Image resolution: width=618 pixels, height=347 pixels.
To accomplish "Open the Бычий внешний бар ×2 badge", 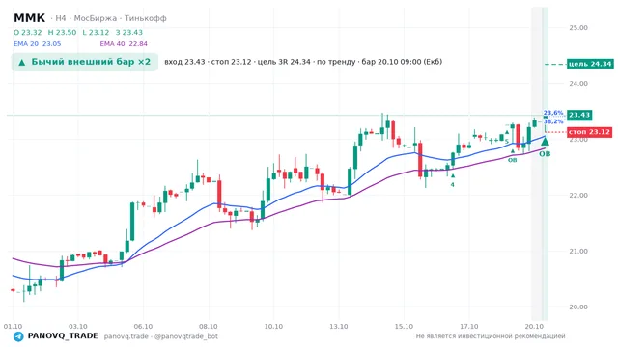I will click(x=85, y=62).
